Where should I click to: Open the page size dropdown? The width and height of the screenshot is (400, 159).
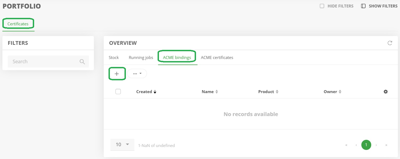(x=122, y=145)
